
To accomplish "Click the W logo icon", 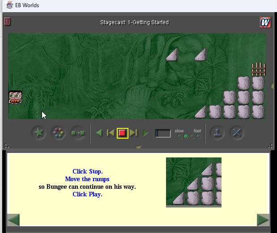I will [265, 22].
